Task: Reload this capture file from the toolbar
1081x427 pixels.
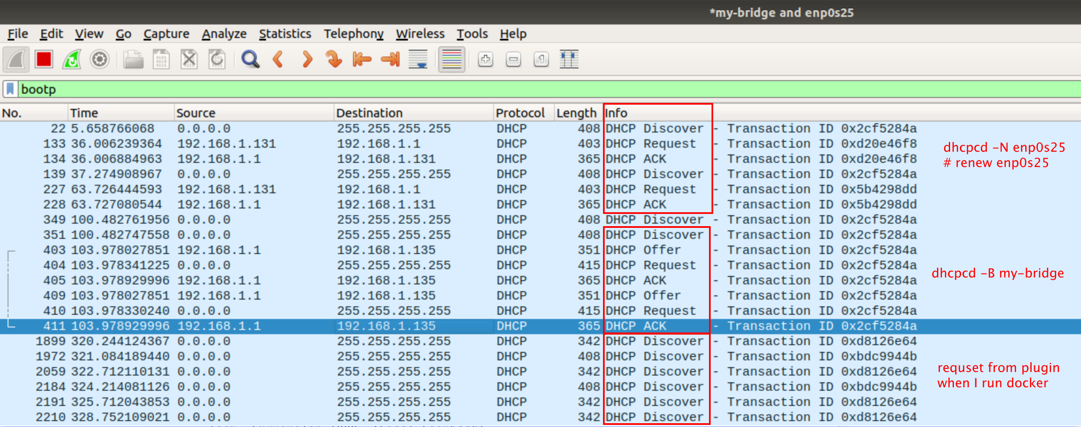Action: click(x=217, y=59)
